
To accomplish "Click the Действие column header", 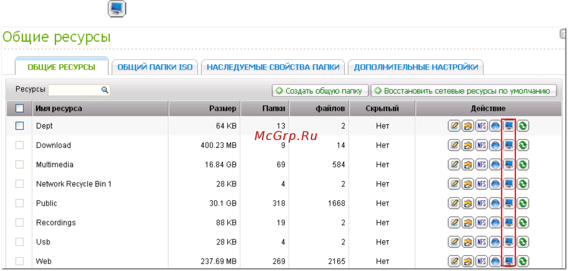I will click(x=488, y=108).
